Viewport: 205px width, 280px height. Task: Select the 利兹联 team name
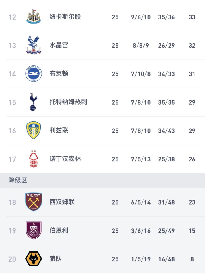(x=59, y=131)
